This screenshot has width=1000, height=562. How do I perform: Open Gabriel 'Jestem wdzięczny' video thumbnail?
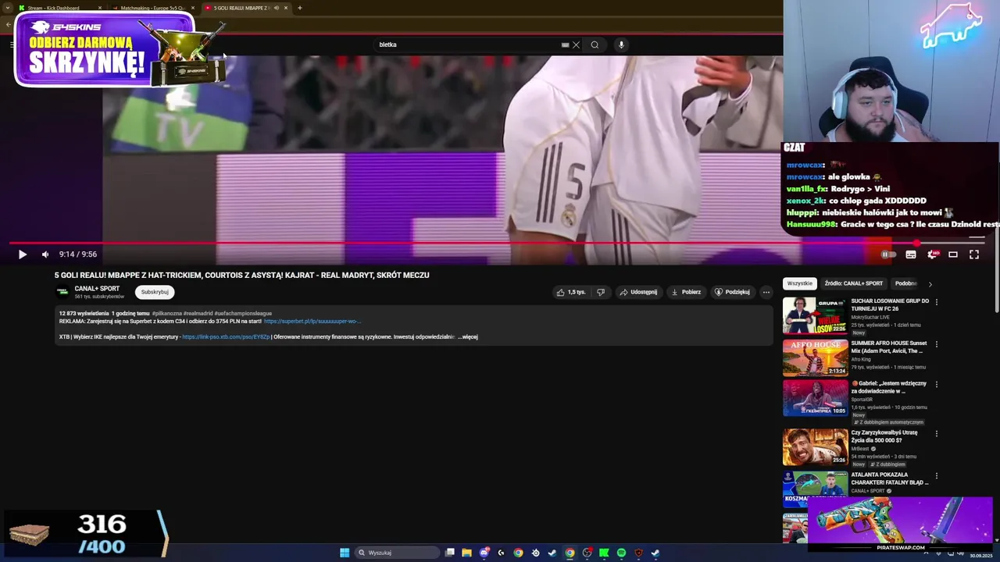pos(815,398)
